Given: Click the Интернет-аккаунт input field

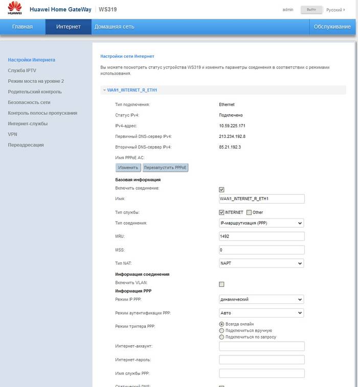Looking at the screenshot, I should pyautogui.click(x=261, y=346).
